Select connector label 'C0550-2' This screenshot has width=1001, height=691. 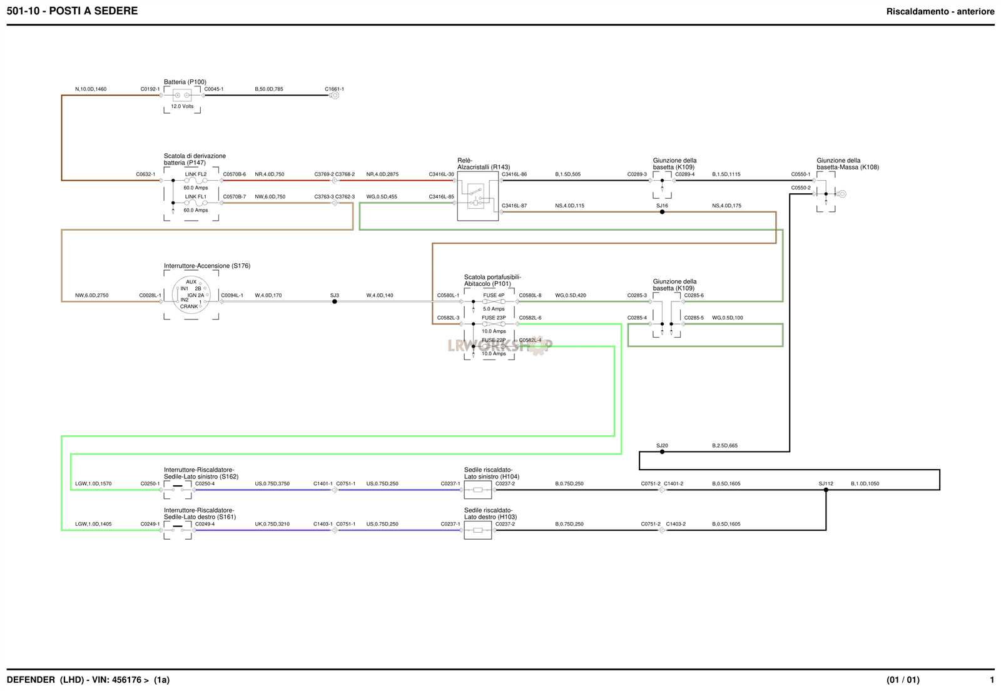801,188
